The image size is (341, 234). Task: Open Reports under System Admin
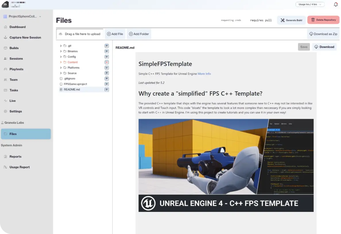6,156
